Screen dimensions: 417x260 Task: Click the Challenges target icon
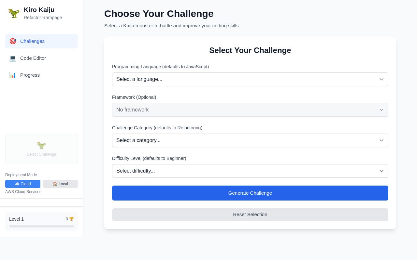point(13,41)
